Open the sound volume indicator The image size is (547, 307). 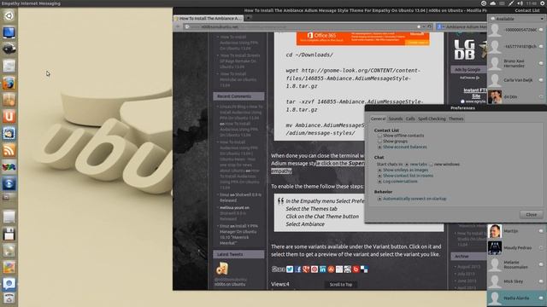pos(520,3)
